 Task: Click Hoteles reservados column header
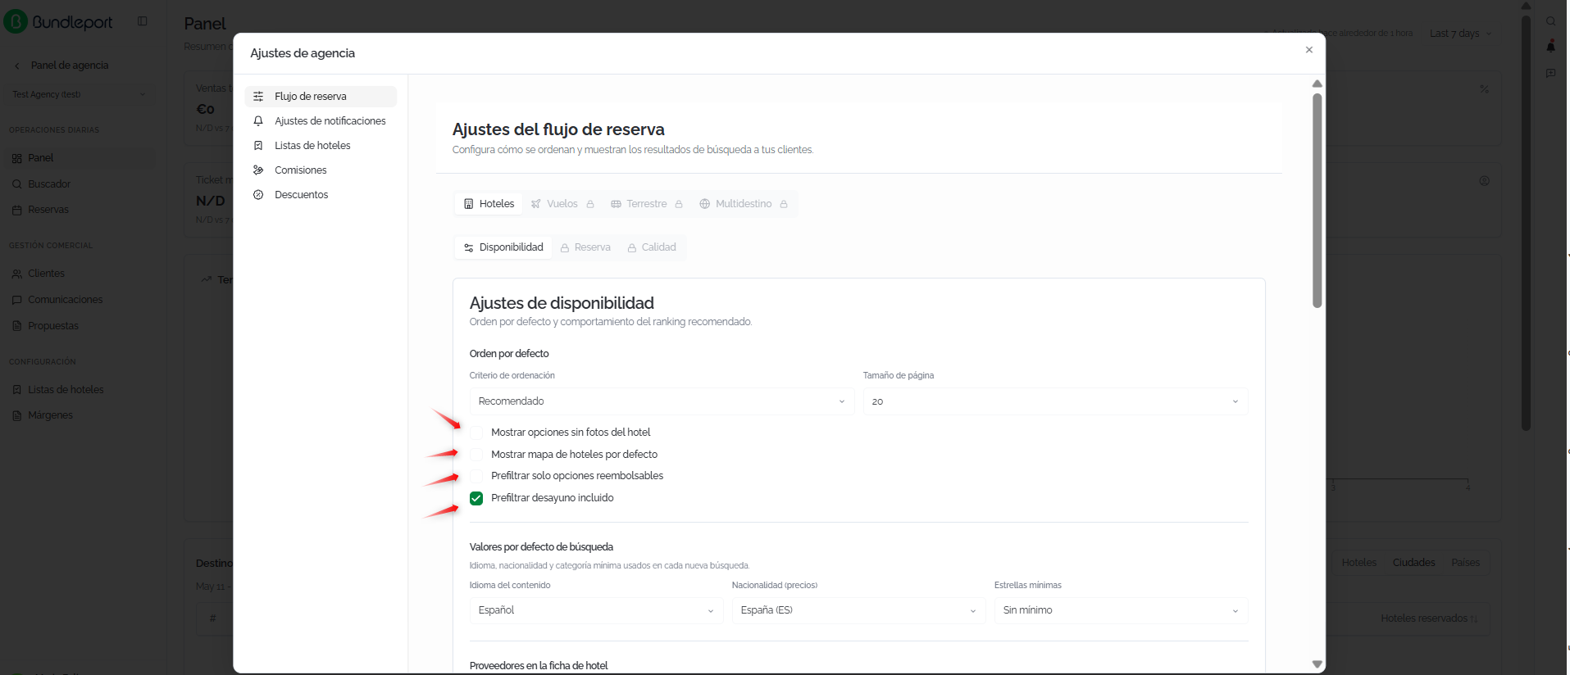1428,618
